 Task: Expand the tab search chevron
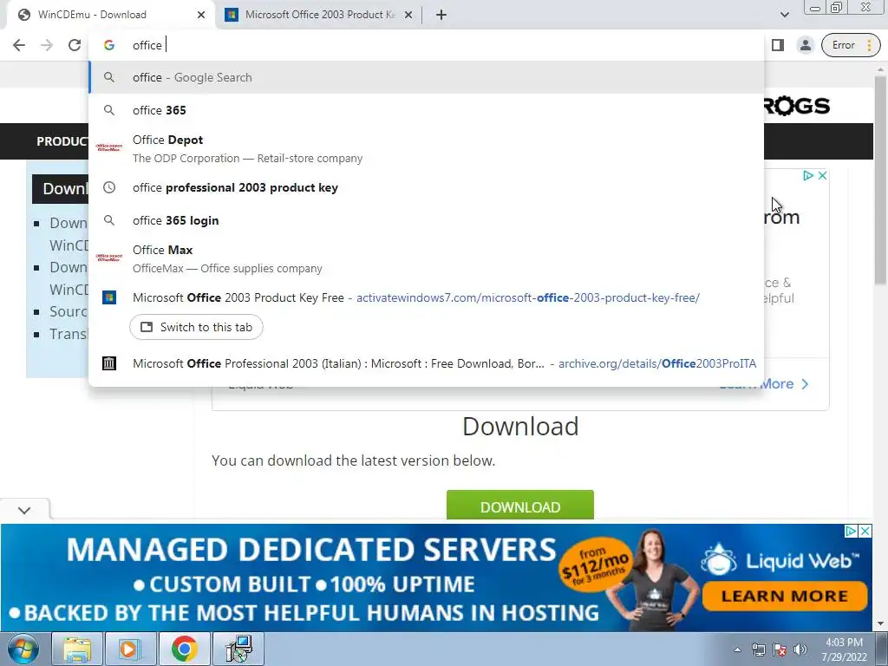pos(784,15)
